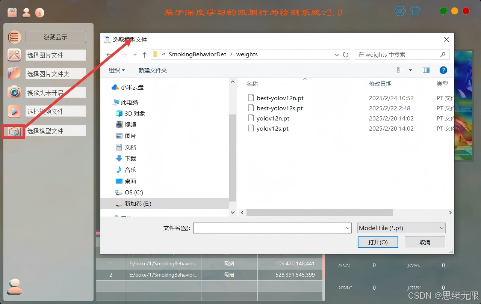Open 图片 in the navigation pane
The image size is (481, 304).
click(x=126, y=136)
